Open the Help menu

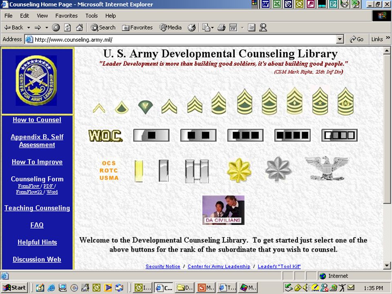click(x=111, y=16)
